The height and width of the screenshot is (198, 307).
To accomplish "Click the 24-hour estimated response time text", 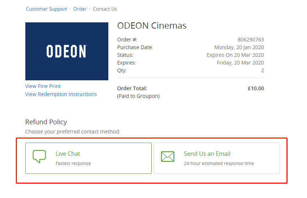I will (x=219, y=164).
